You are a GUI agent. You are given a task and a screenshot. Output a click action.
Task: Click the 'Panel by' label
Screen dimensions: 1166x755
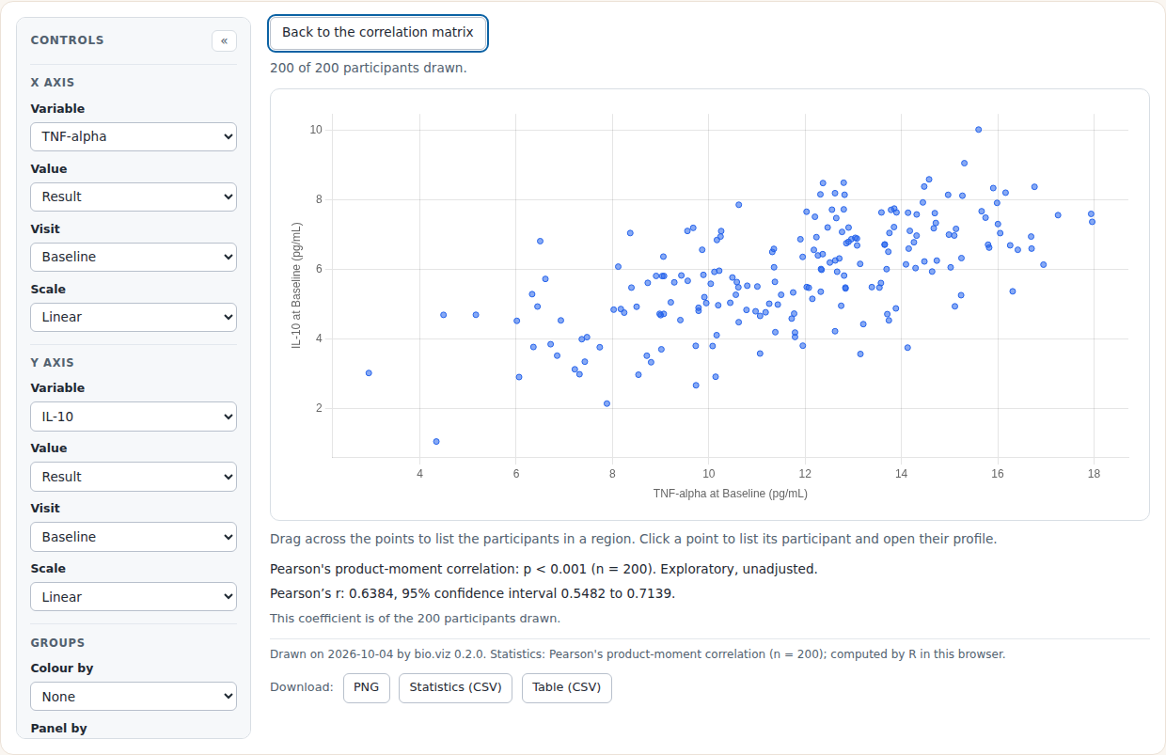point(58,728)
